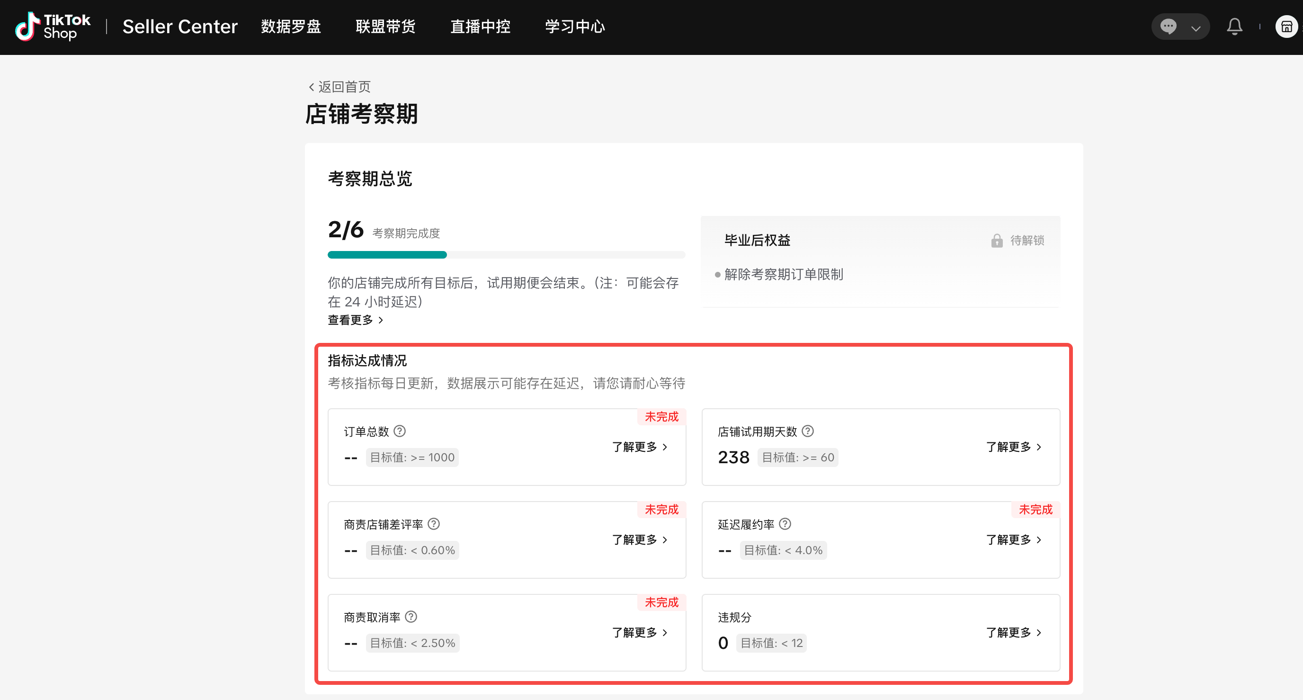Screen dimensions: 1303x700
Task: Click help icon beside 商责店铺差评率
Action: pyautogui.click(x=434, y=524)
